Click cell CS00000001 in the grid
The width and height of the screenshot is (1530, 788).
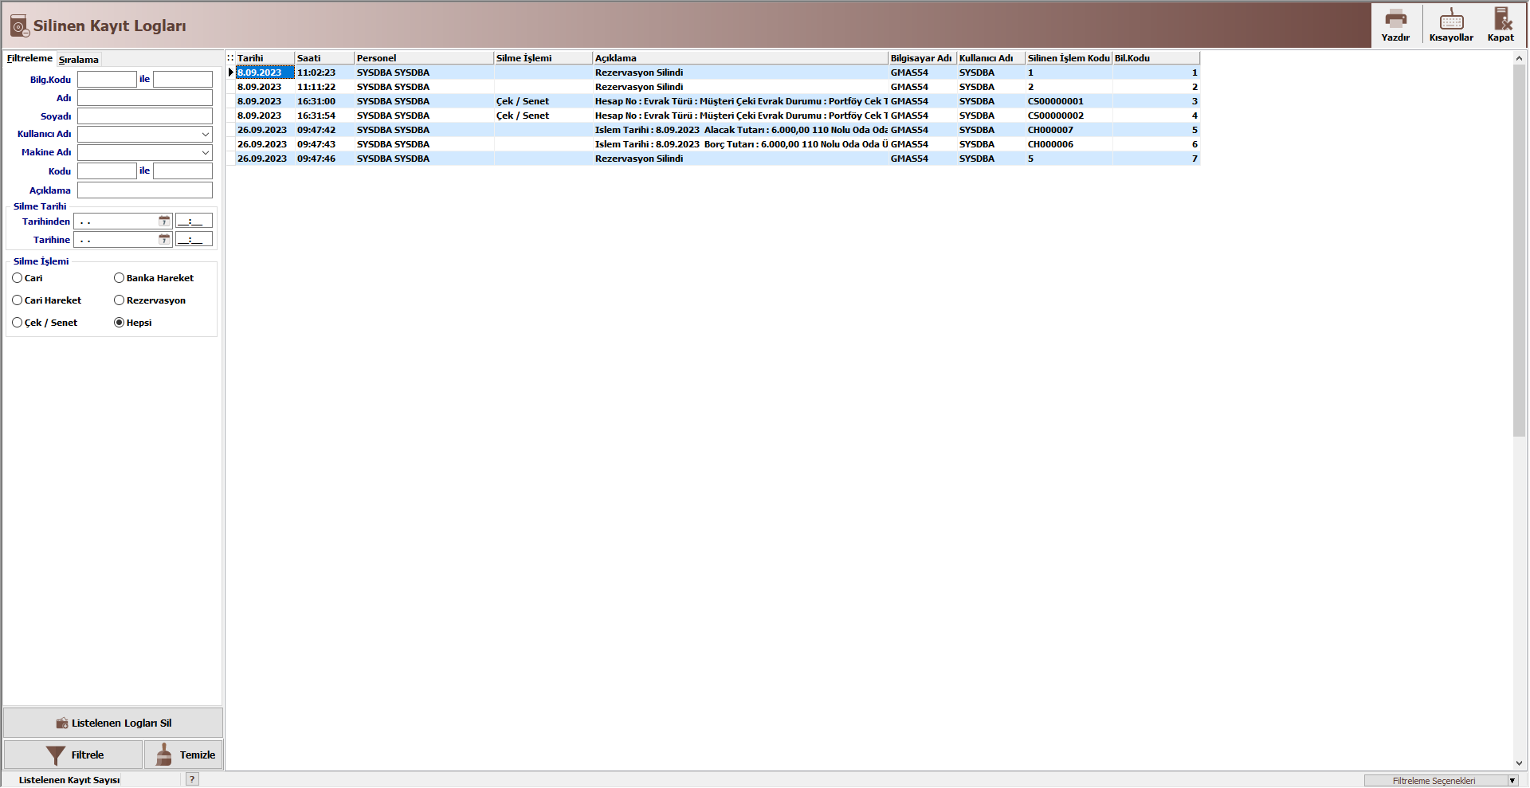(1069, 101)
